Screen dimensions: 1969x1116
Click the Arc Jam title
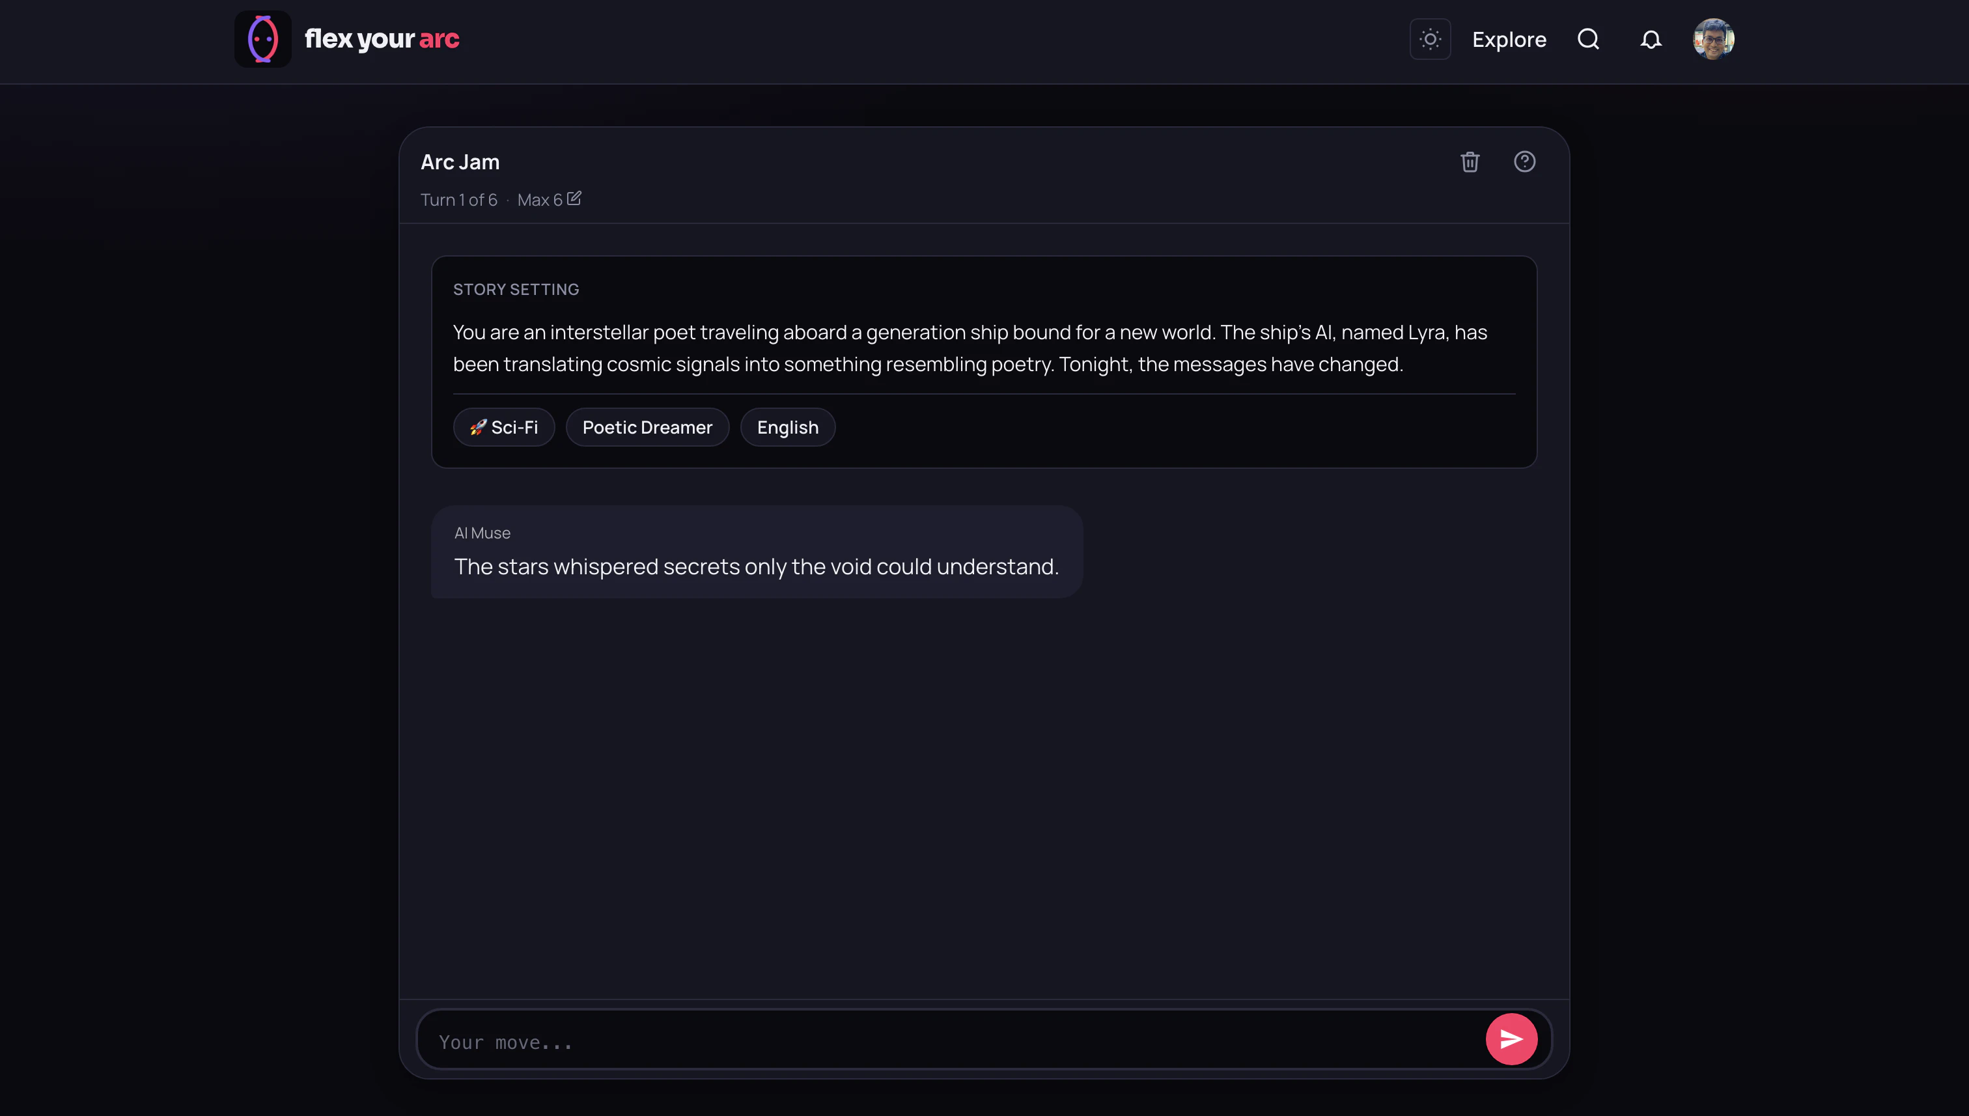[460, 163]
